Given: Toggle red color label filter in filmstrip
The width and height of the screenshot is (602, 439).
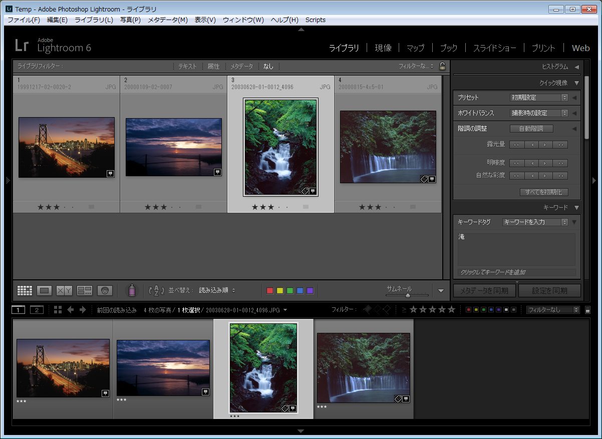Looking at the screenshot, I should 468,310.
